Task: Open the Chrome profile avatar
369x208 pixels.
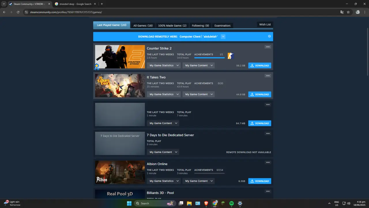Action: click(358, 12)
